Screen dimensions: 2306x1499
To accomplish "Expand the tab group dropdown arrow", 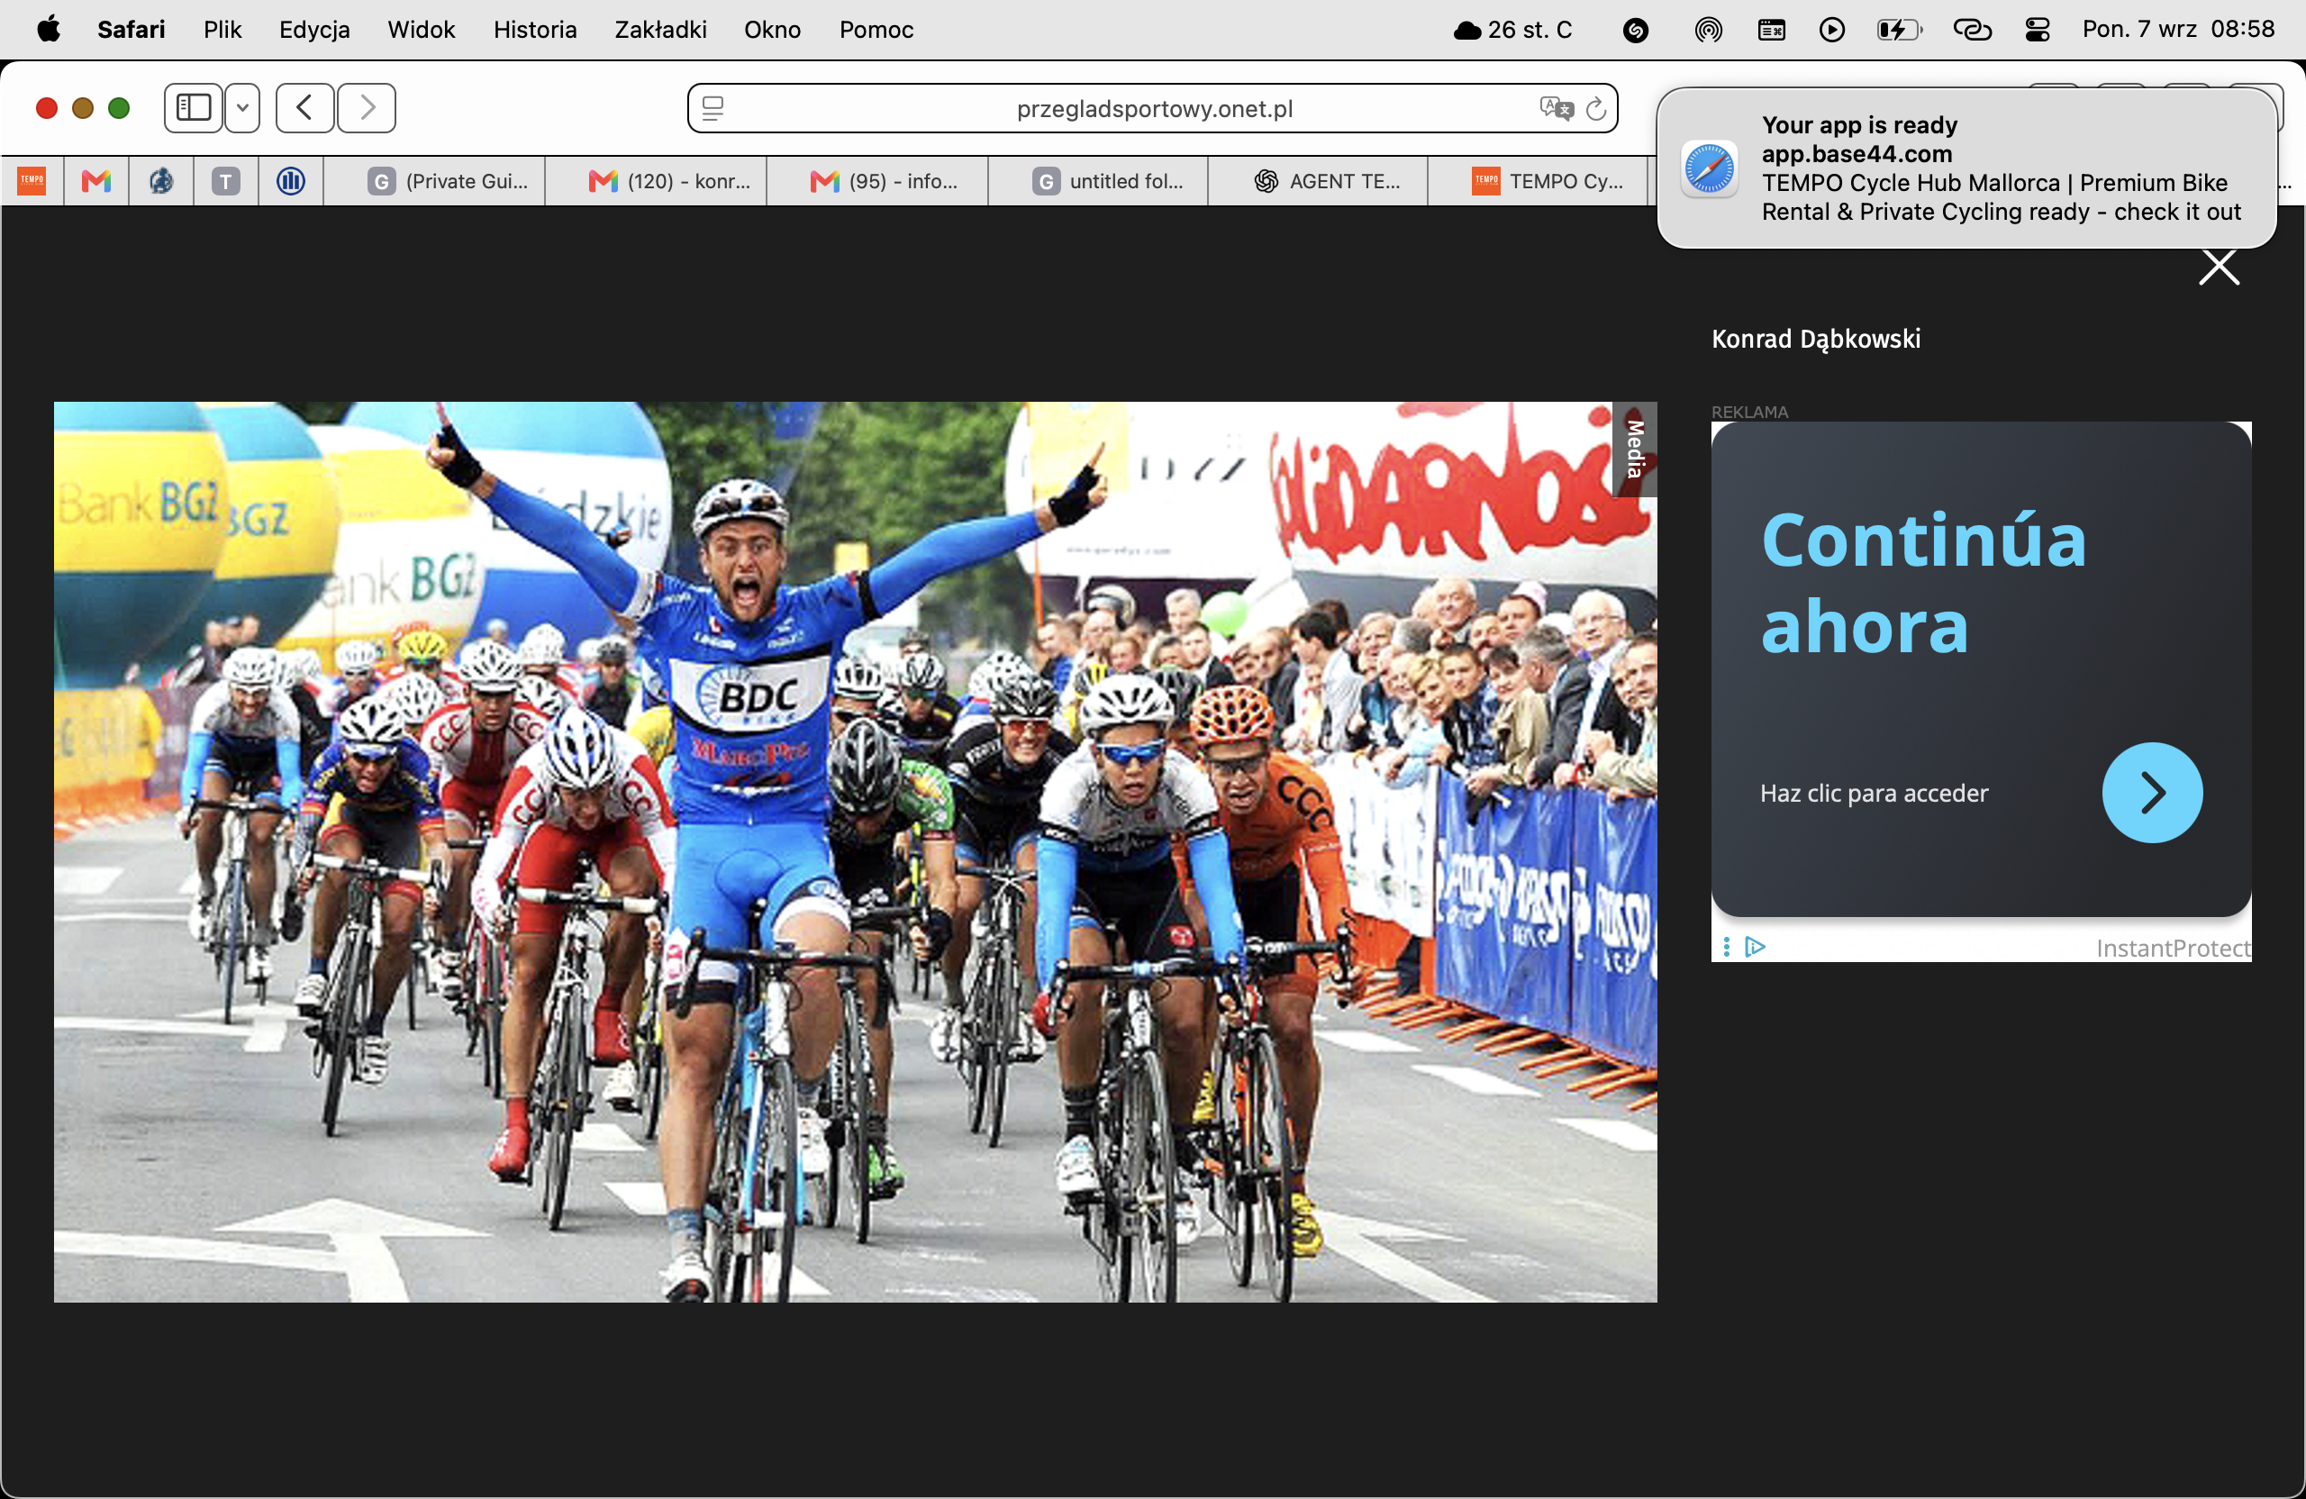I will [242, 107].
